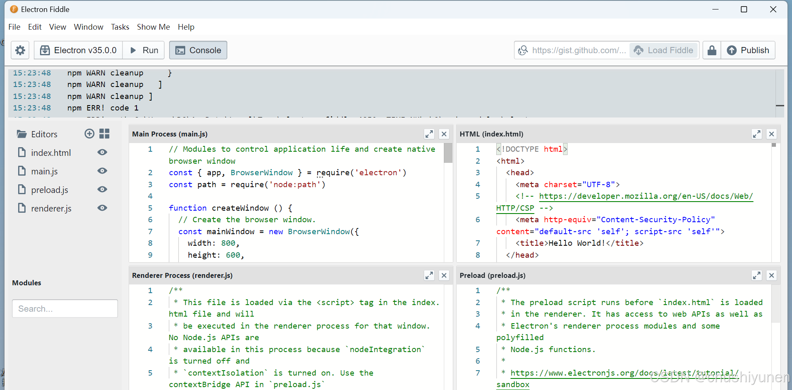
Task: Open the settings gear button
Action: pyautogui.click(x=20, y=50)
